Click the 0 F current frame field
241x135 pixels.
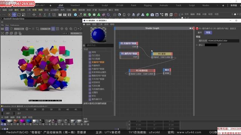pos(8,113)
